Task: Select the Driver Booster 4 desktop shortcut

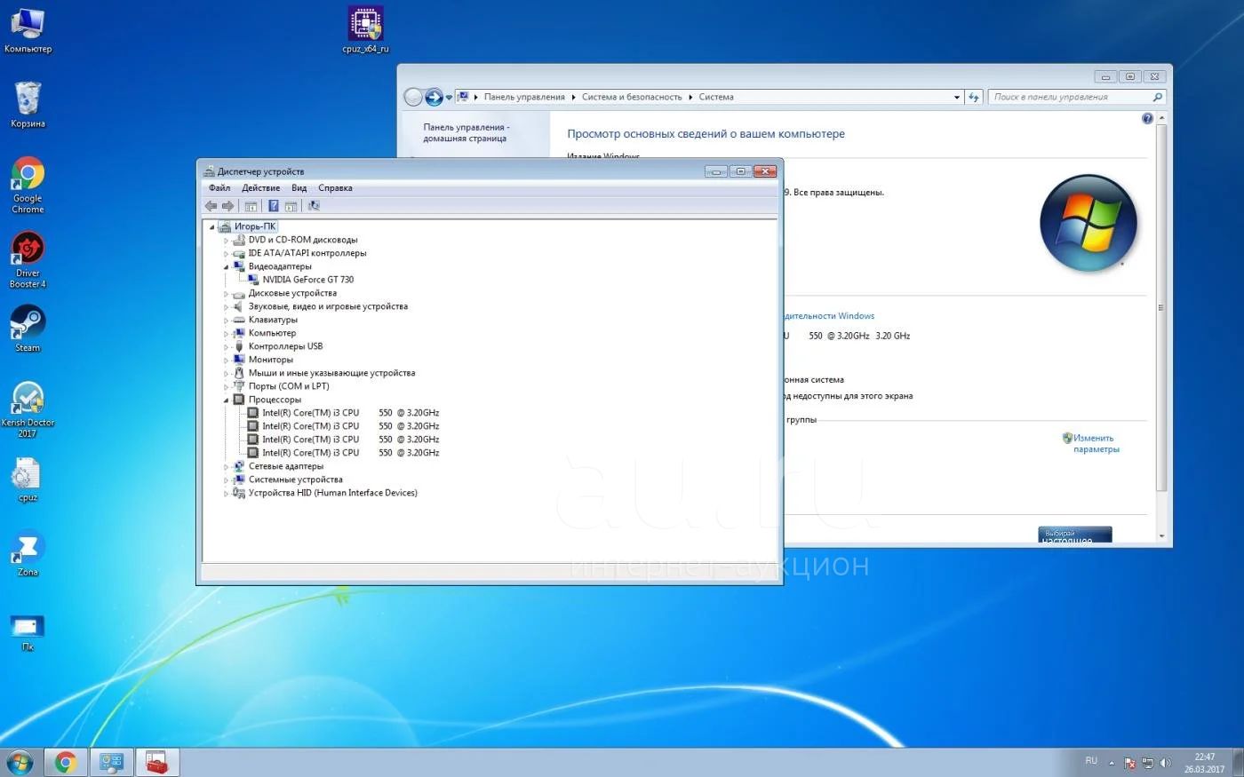Action: [x=28, y=259]
